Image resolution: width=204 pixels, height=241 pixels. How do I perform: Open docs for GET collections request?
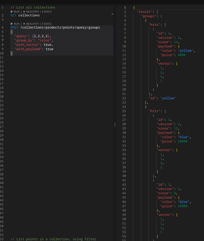tap(47, 12)
